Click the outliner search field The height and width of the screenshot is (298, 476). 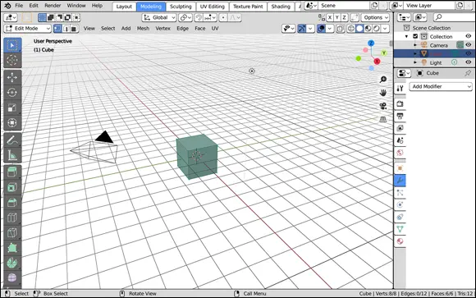pyautogui.click(x=454, y=17)
